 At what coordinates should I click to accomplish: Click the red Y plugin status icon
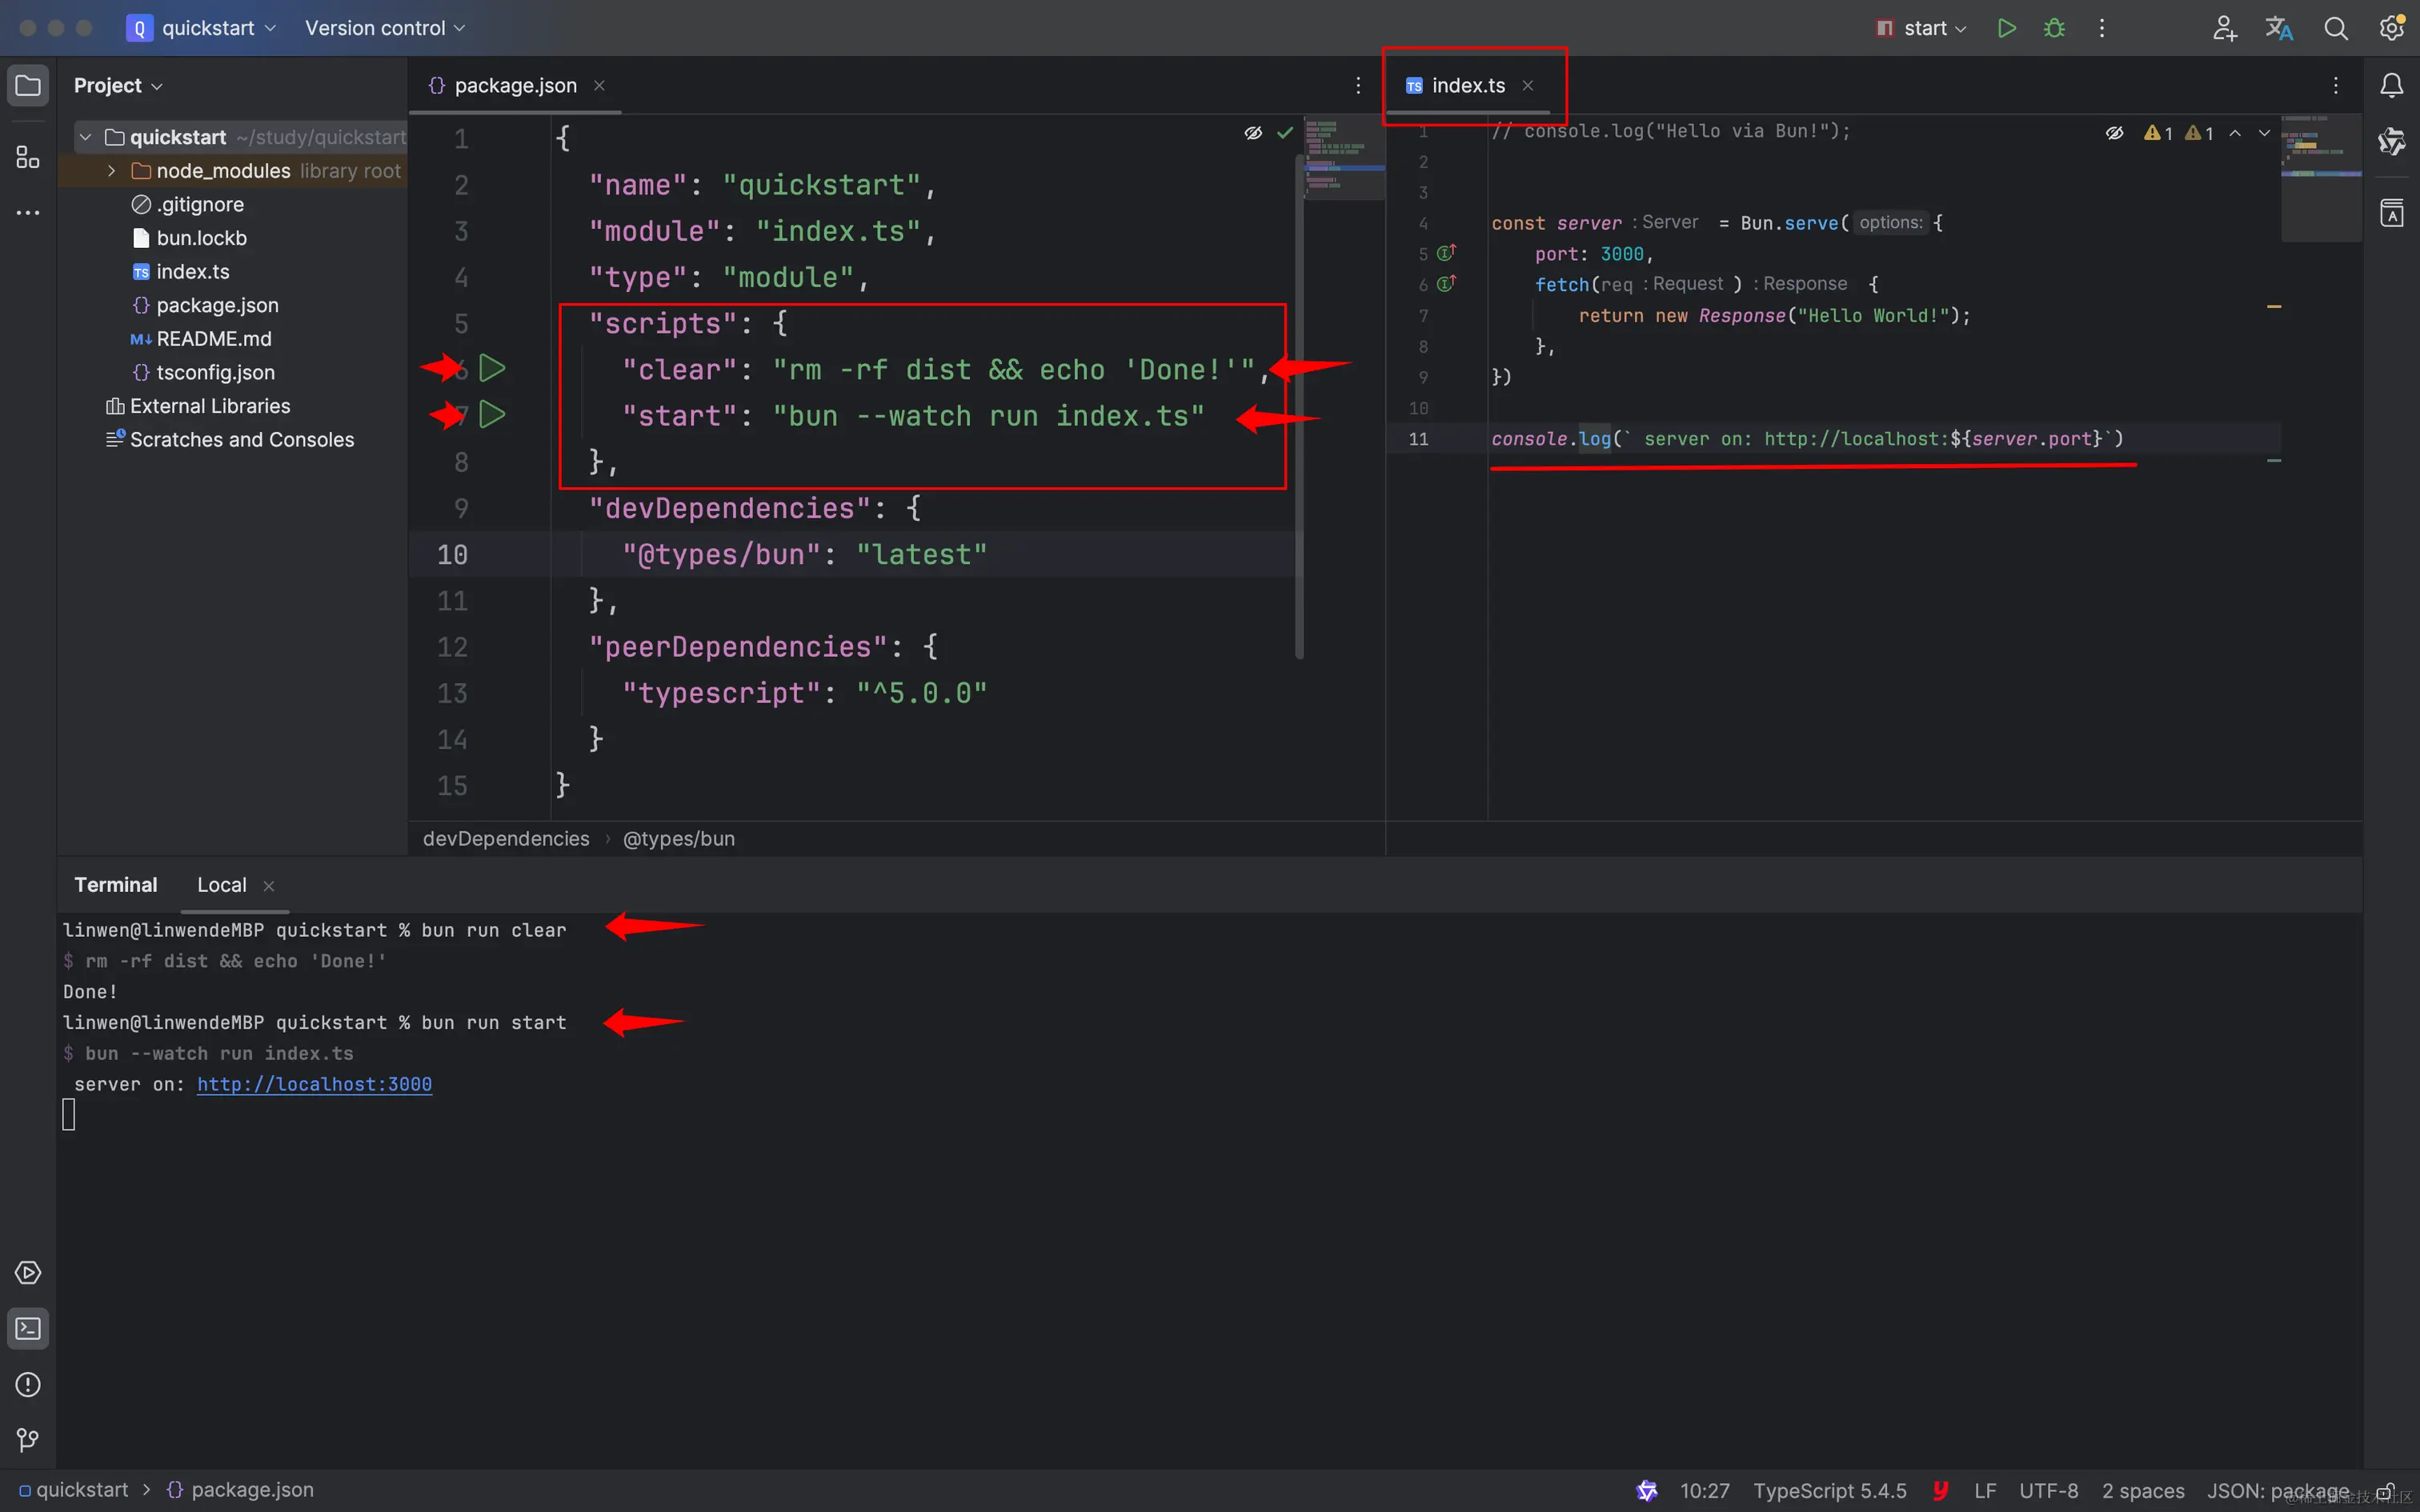1940,1490
